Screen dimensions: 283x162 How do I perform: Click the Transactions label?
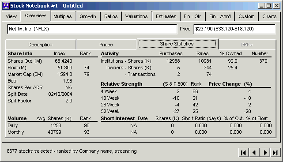[140, 74]
